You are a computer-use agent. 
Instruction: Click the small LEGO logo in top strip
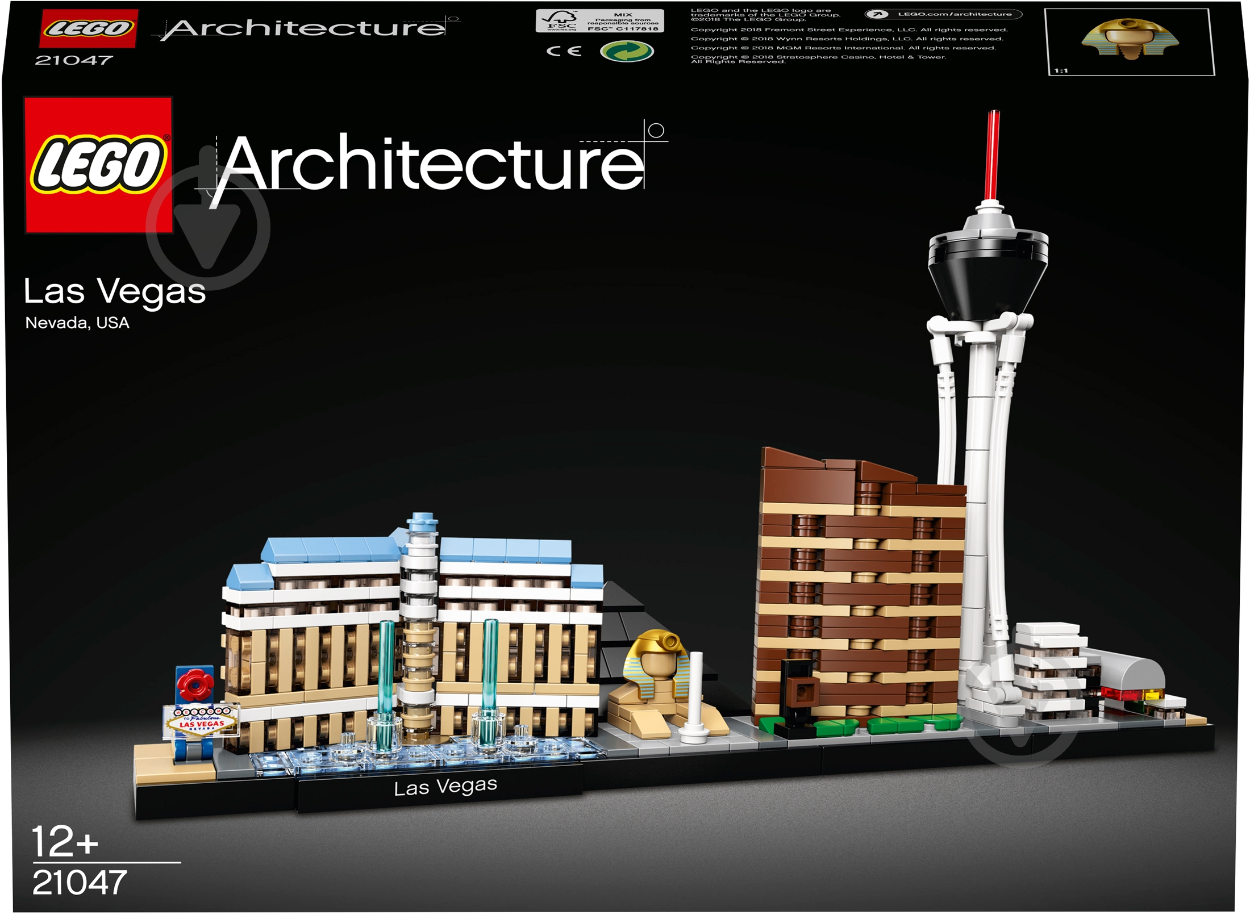click(x=88, y=28)
